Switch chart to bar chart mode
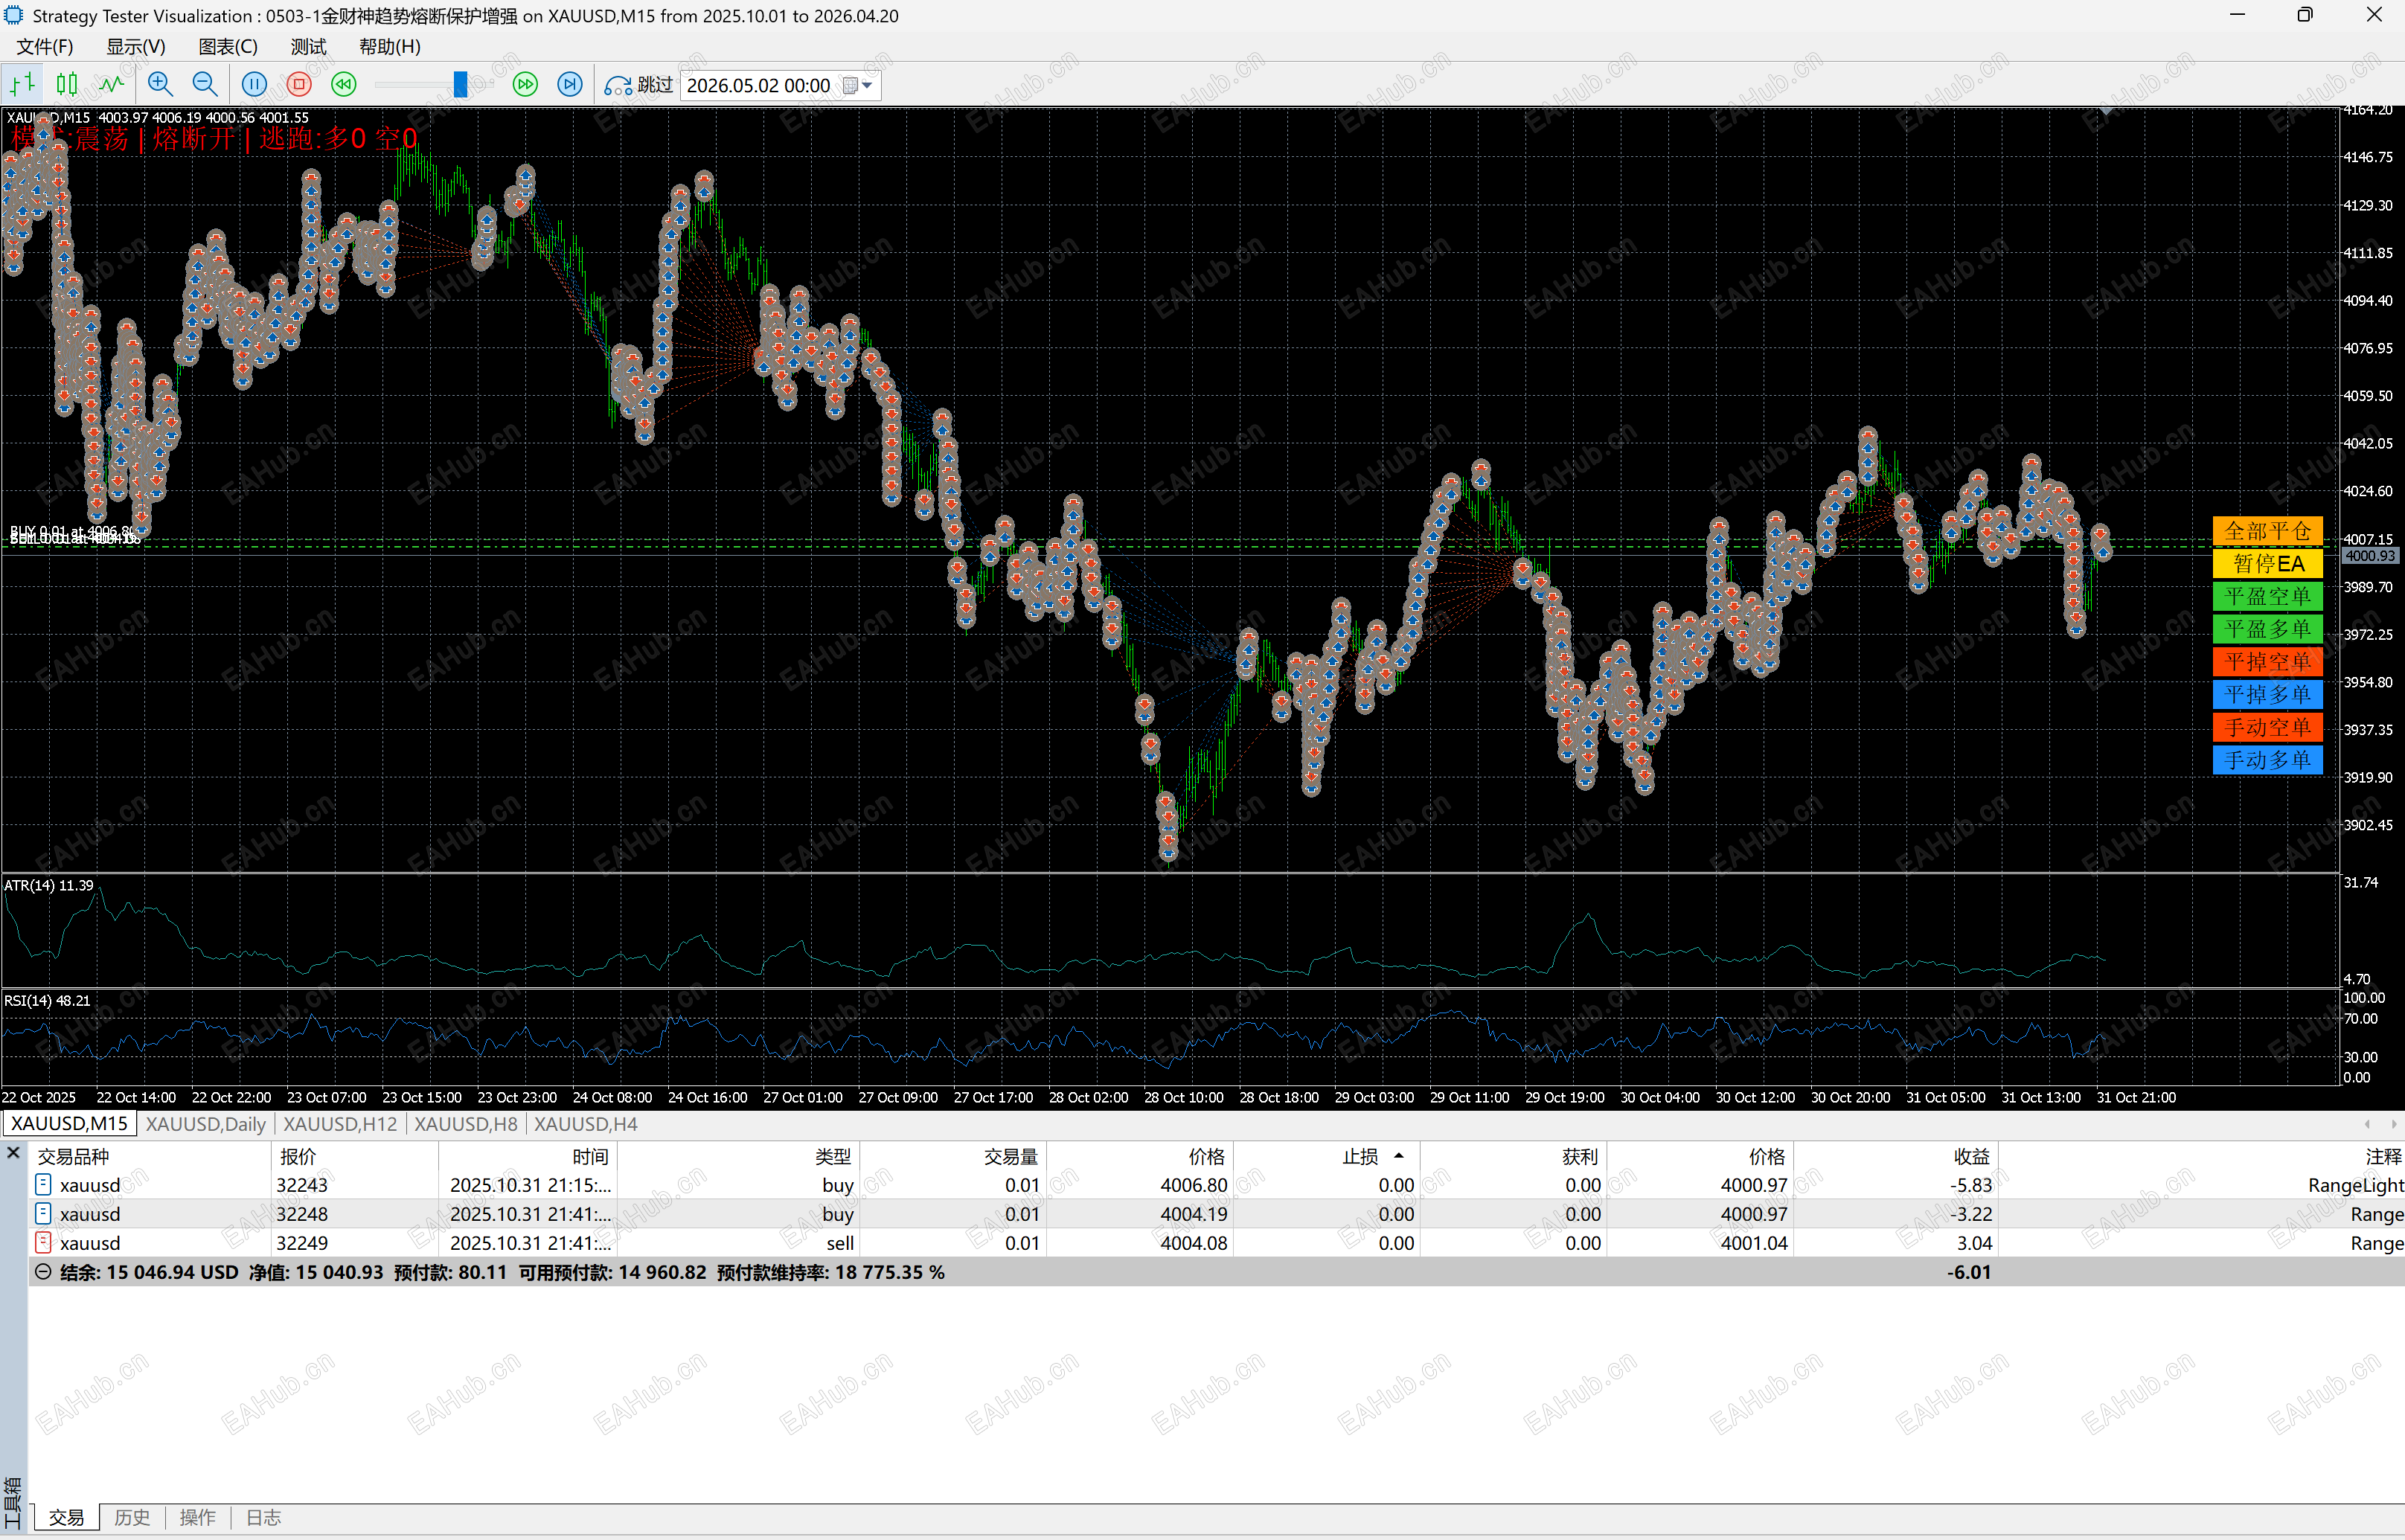Image resolution: width=2405 pixels, height=1540 pixels. 22,84
